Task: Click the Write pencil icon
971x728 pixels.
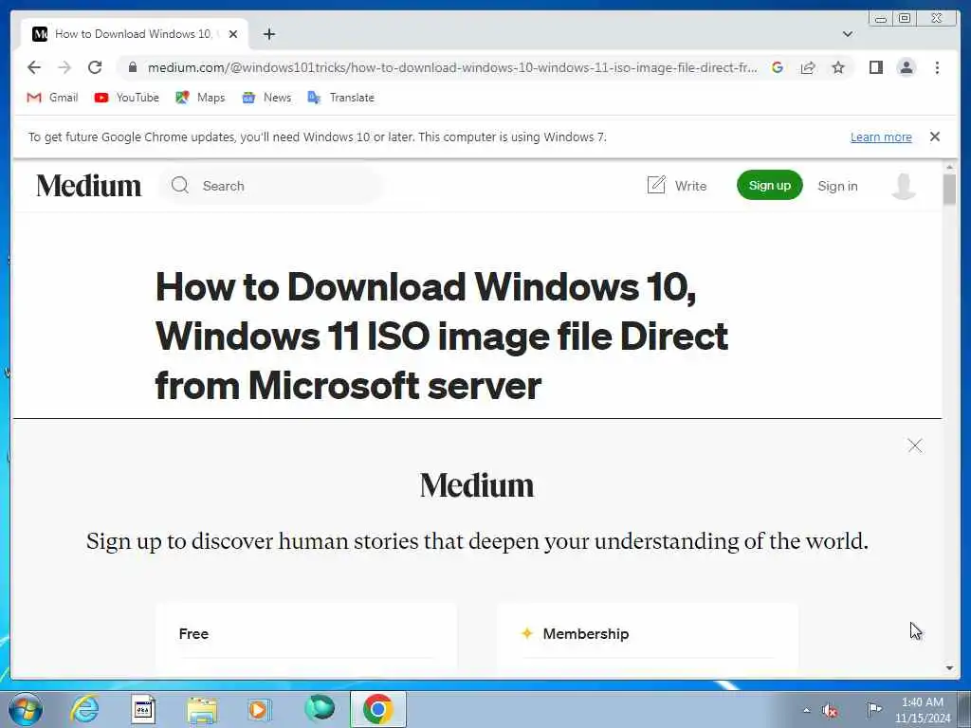Action: point(656,185)
